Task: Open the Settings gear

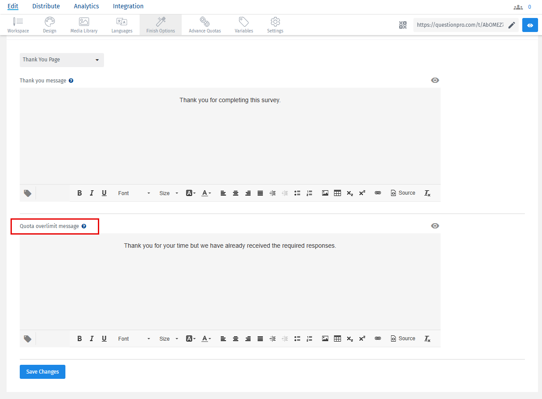Action: click(x=275, y=25)
